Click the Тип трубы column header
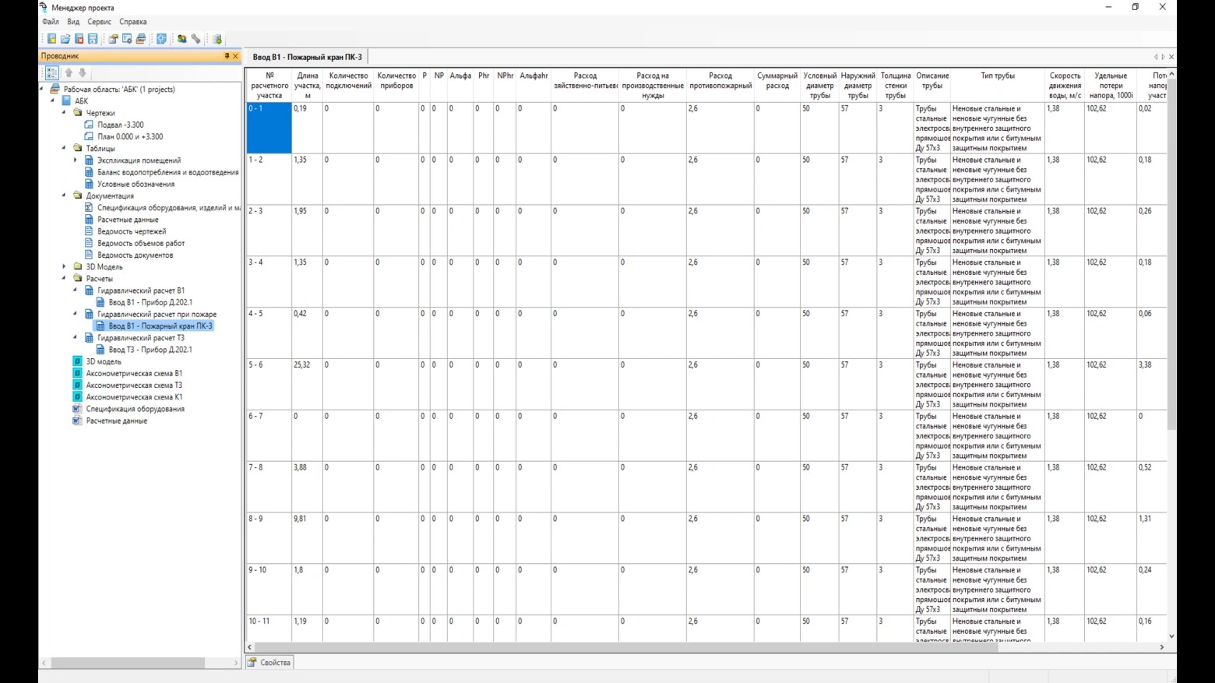1215x683 pixels. (997, 76)
